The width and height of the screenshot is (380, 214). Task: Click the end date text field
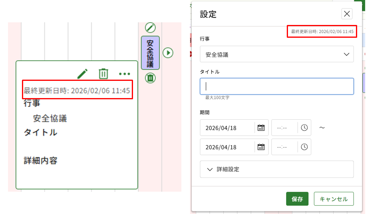click(227, 147)
